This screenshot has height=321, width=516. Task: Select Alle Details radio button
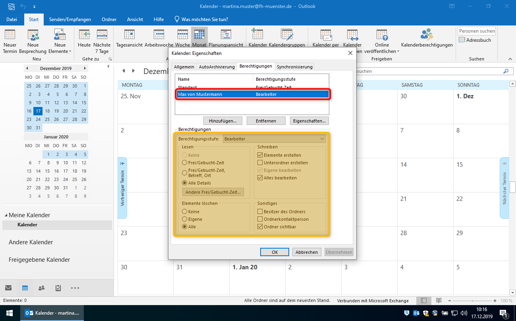[184, 183]
